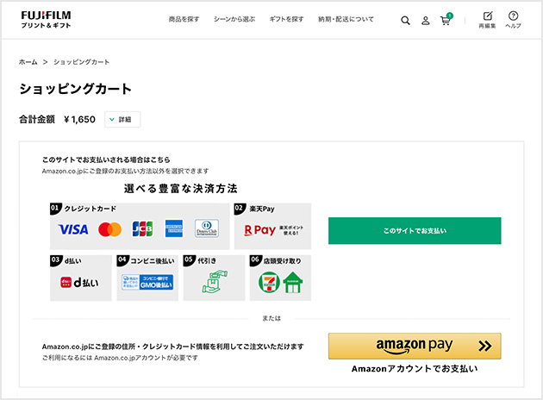The width and height of the screenshot is (543, 400).
Task: Open the ヘルプ help icon
Action: (513, 20)
